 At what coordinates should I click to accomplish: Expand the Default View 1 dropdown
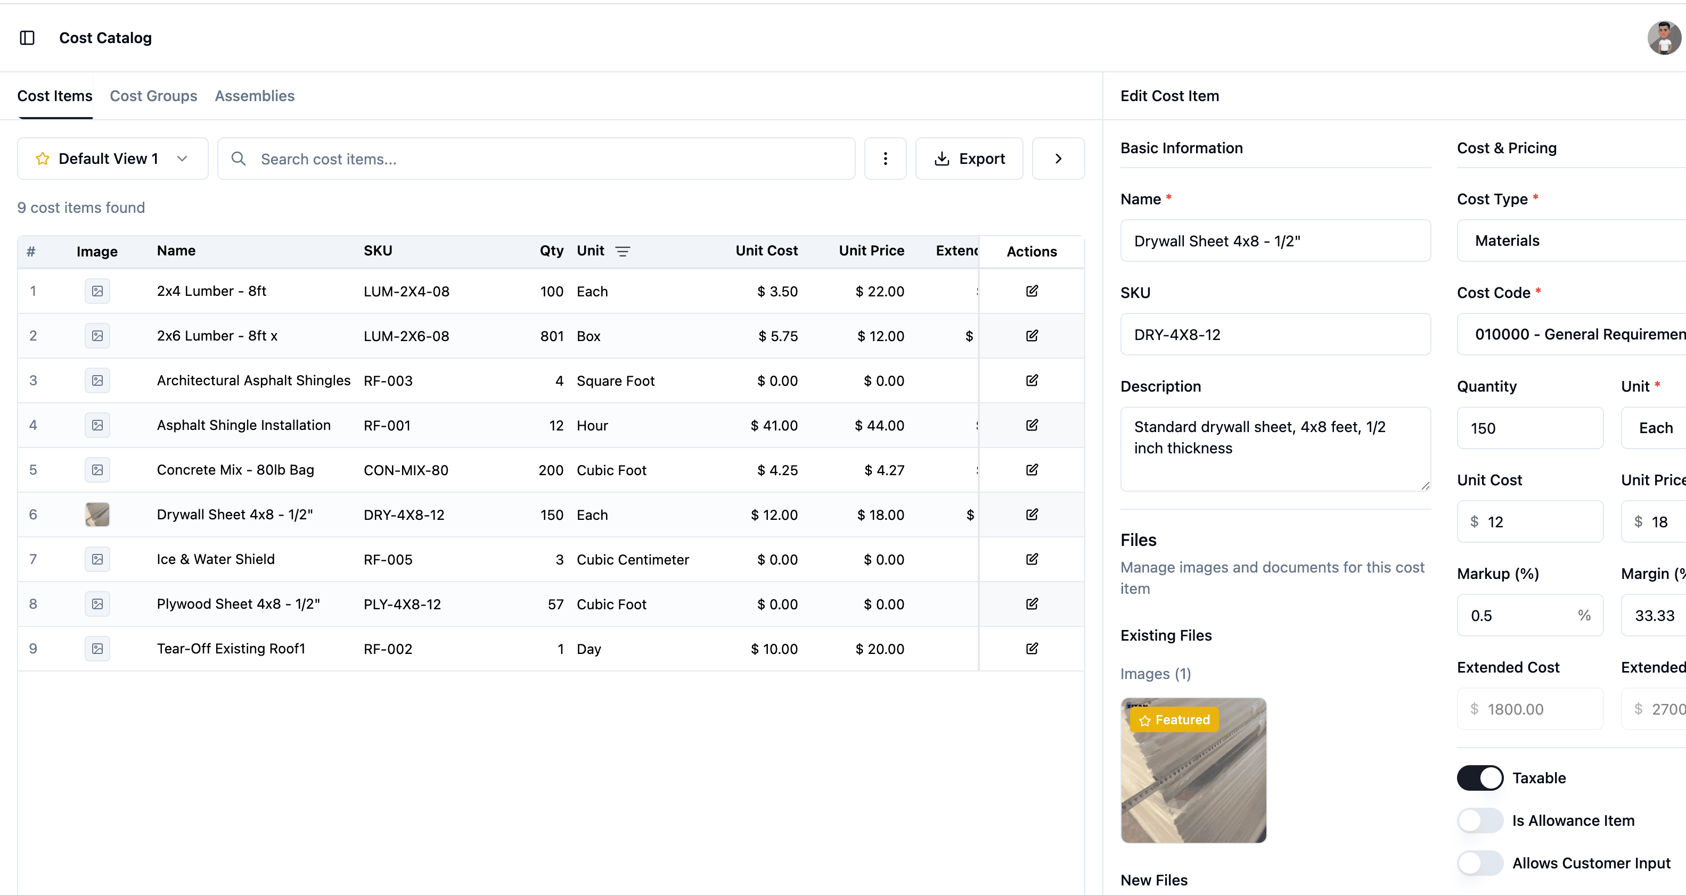[112, 159]
